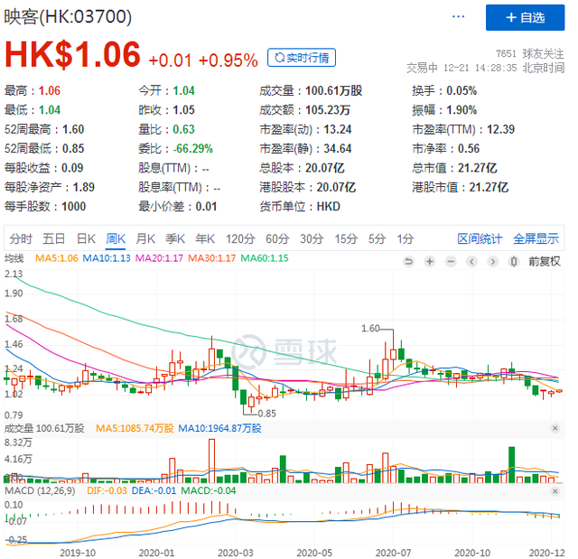Select the 120分 chart tab

[x=240, y=238]
